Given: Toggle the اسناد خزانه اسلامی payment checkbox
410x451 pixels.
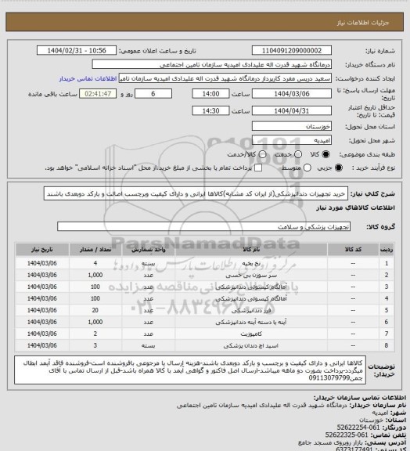Looking at the screenshot, I should (x=258, y=168).
